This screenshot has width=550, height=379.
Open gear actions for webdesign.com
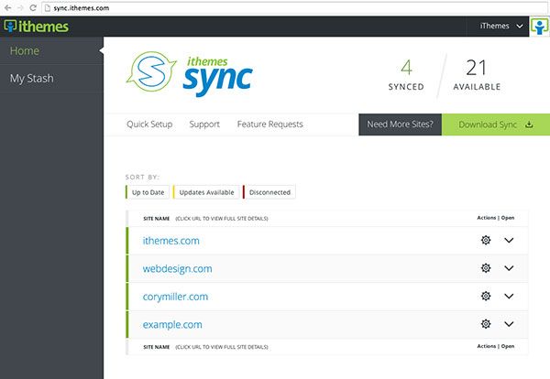pos(486,268)
